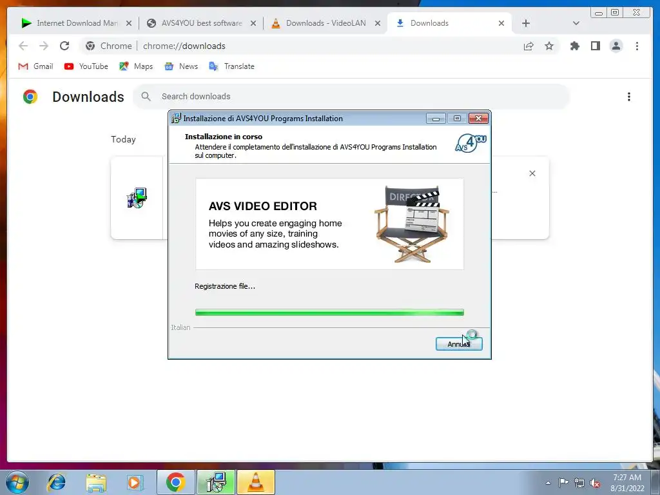
Task: Open Downloads page more actions menu
Action: coord(629,97)
